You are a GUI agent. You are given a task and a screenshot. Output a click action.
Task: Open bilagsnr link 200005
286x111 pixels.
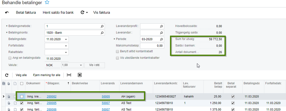[x=52, y=103]
